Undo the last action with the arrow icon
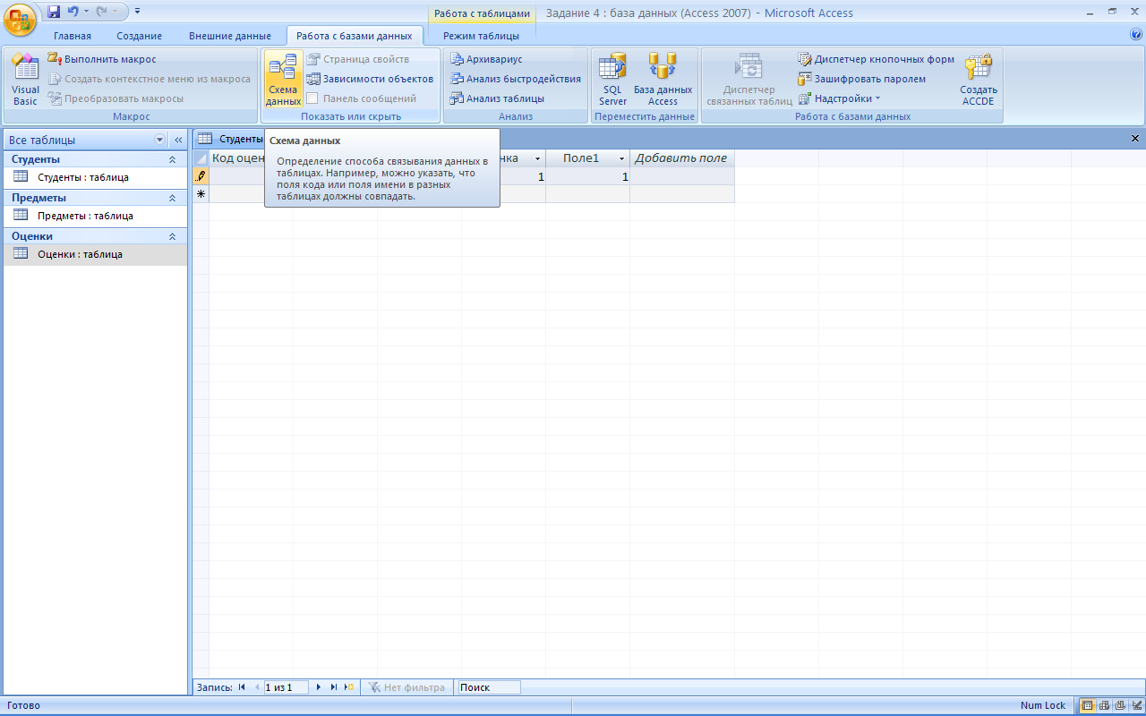This screenshot has height=716, width=1146. click(73, 13)
